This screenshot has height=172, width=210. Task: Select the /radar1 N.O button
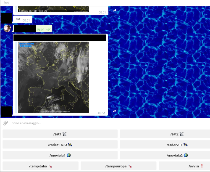[60, 145]
